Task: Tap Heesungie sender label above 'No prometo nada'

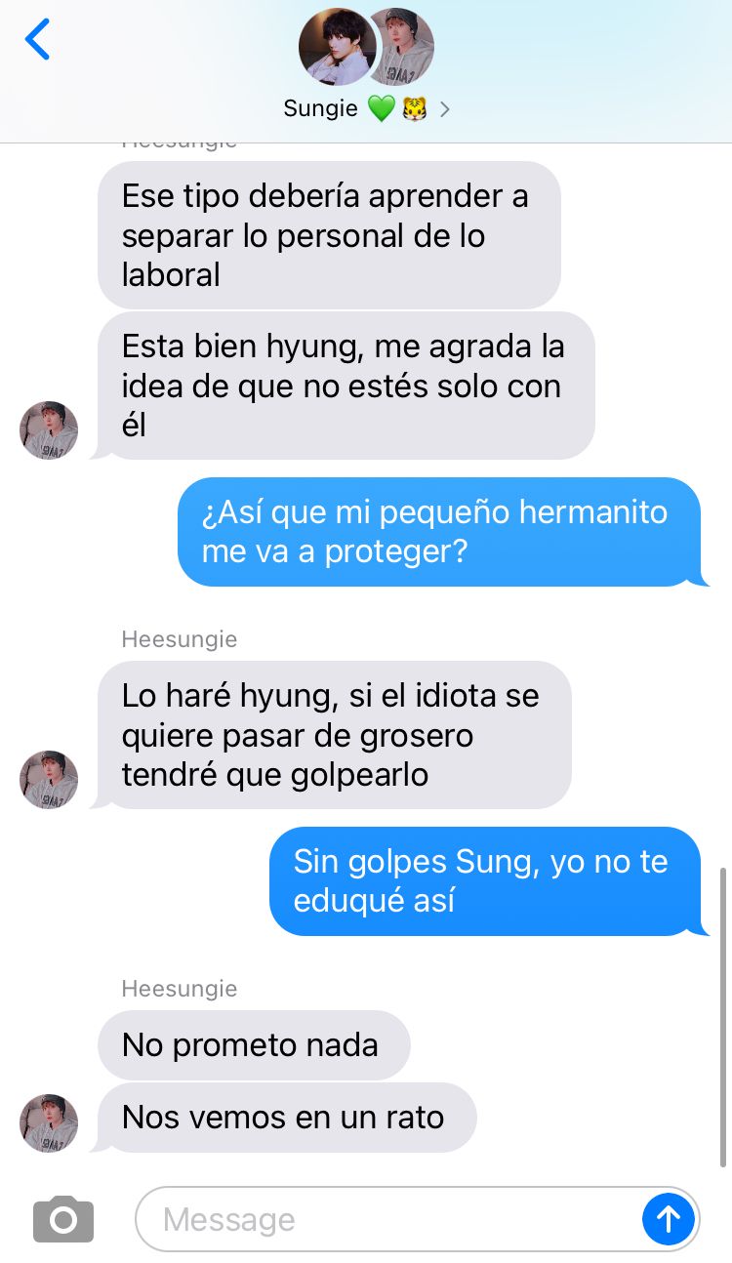Action: pos(180,989)
